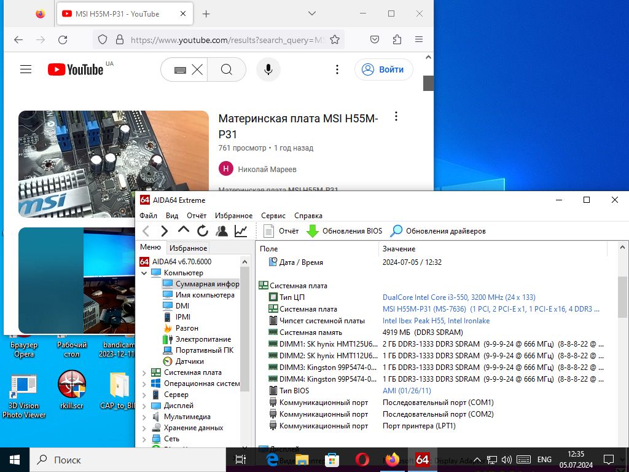Check for Обновления драйверов in AIDA64
Image resolution: width=629 pixels, height=472 pixels.
click(x=438, y=231)
